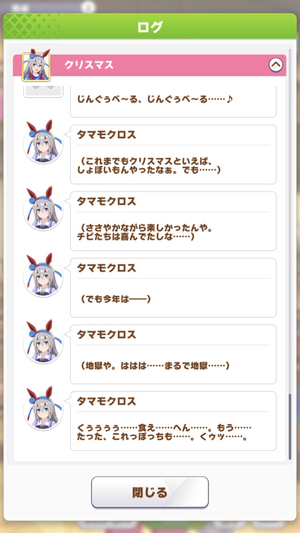Viewport: 300px width, 533px height.
Task: Open the じんぐぅべ〜る dialogue entry
Action: tap(173, 101)
